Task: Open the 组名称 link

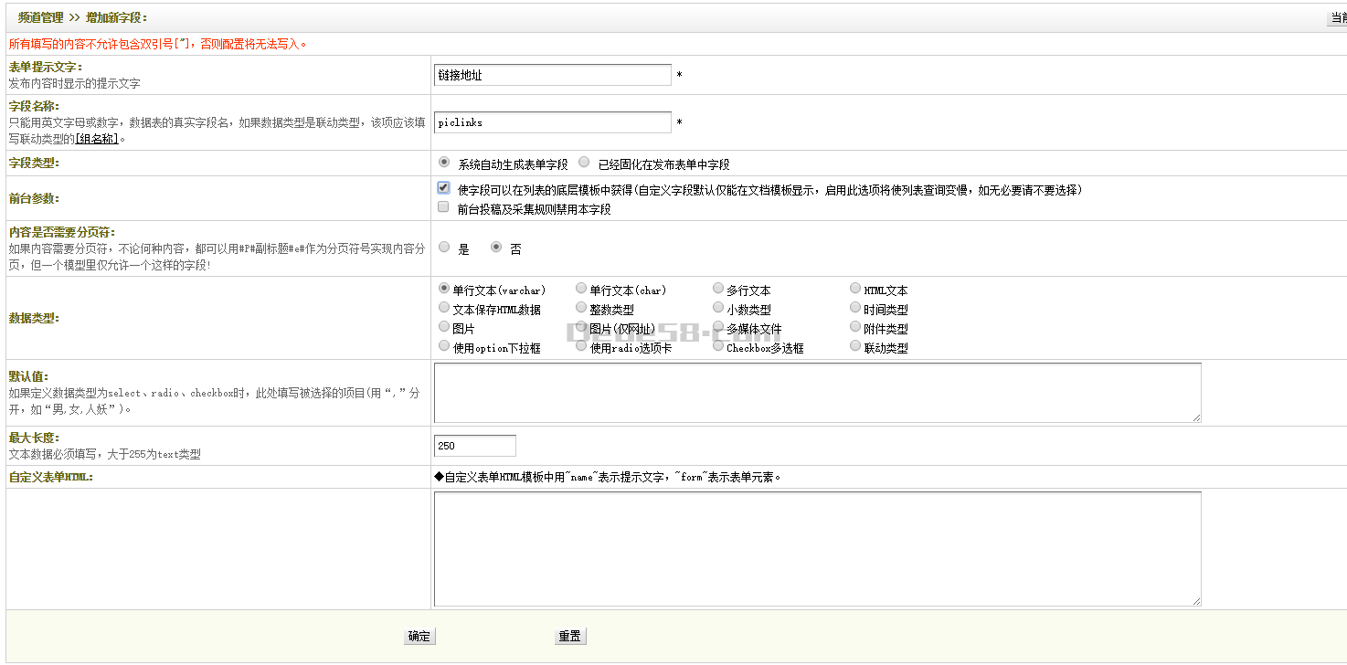Action: tap(97, 140)
